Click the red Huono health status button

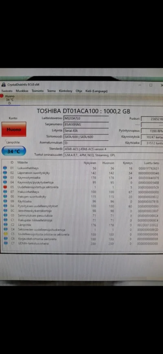coord(14,130)
